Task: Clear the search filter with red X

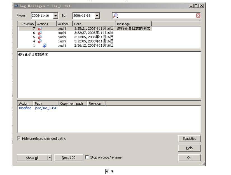Action: (x=198, y=16)
